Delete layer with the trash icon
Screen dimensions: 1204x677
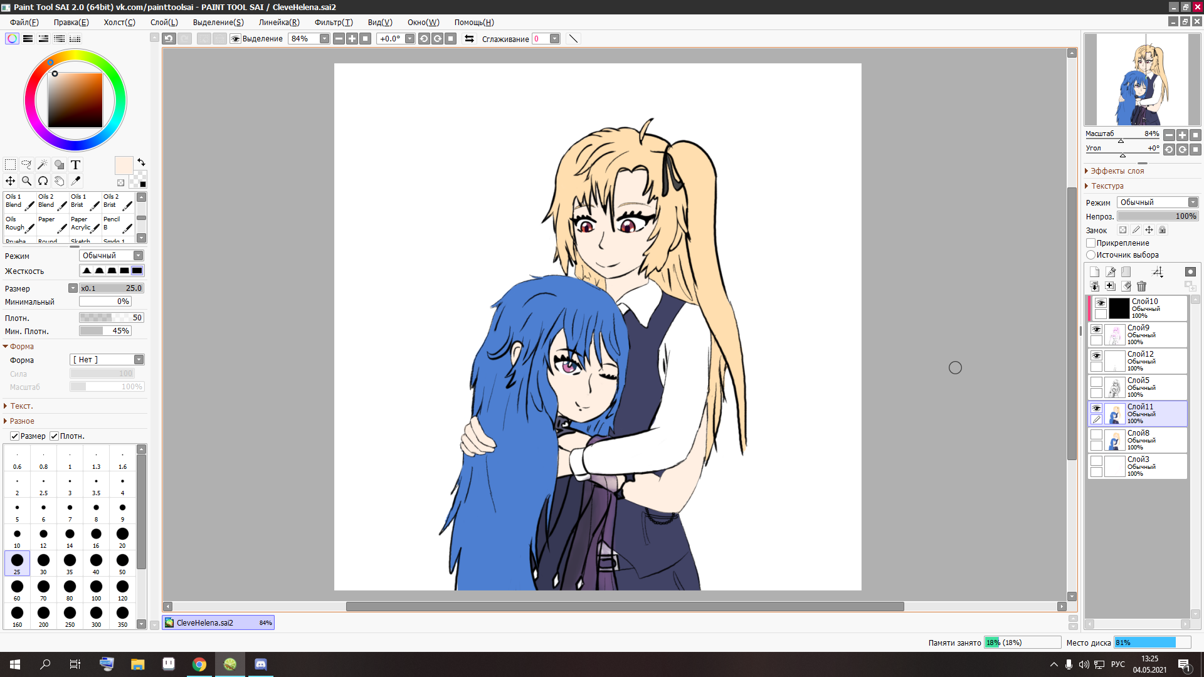[1141, 286]
